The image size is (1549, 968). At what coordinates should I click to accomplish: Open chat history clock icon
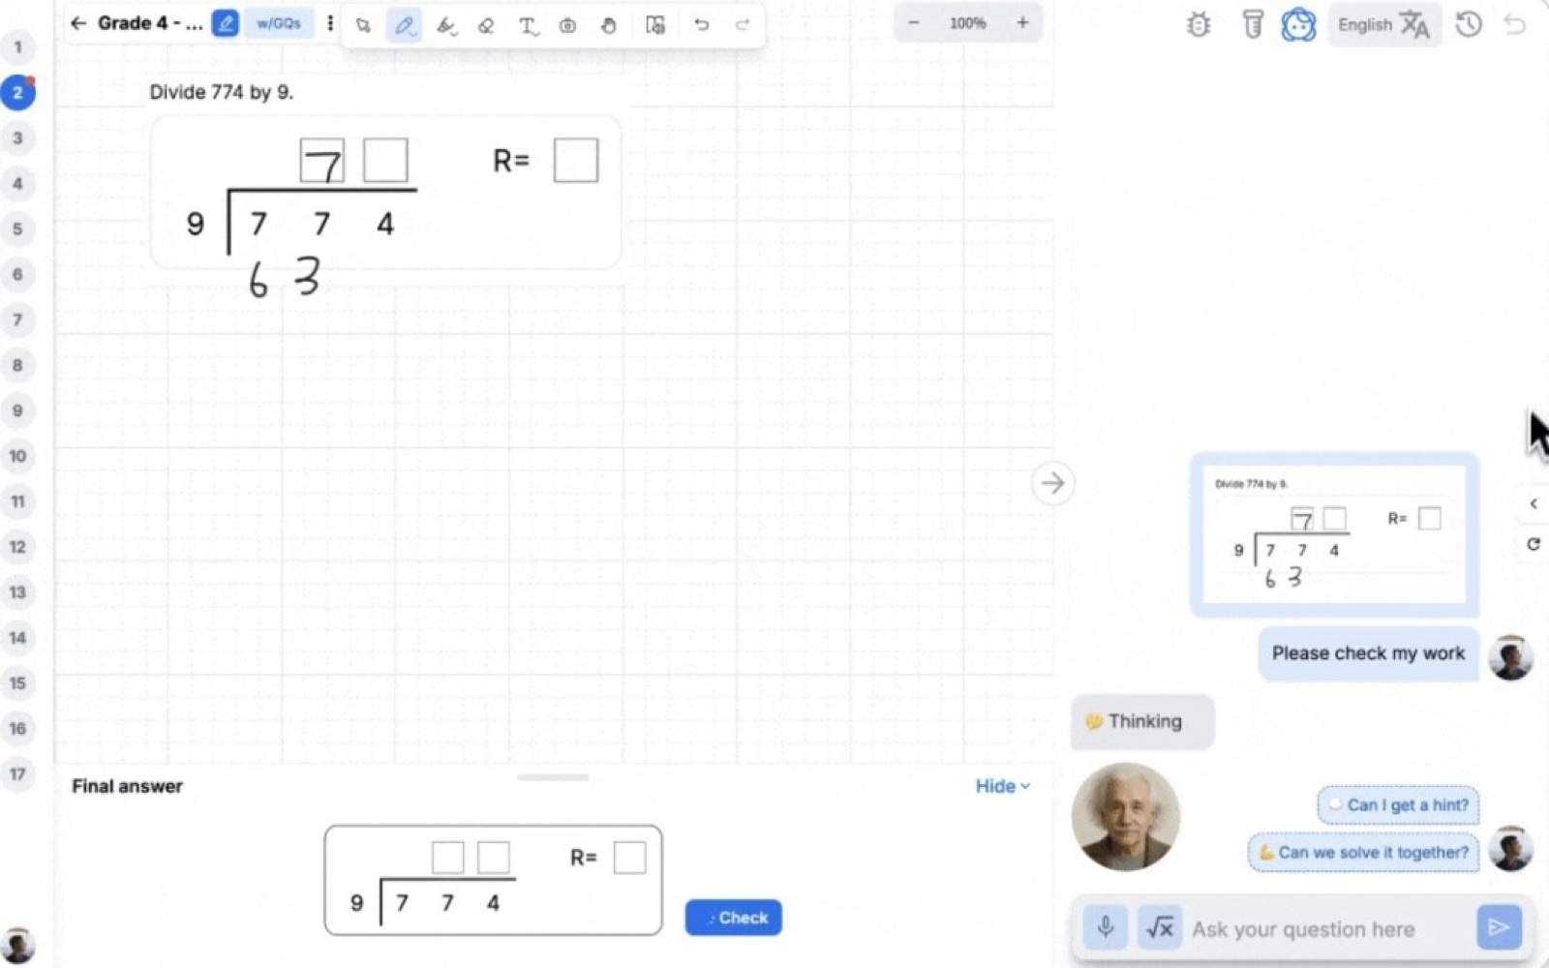(1469, 24)
